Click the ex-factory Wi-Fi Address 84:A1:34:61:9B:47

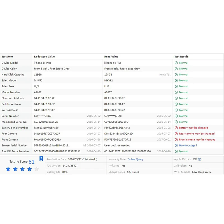pyautogui.click(x=44, y=110)
